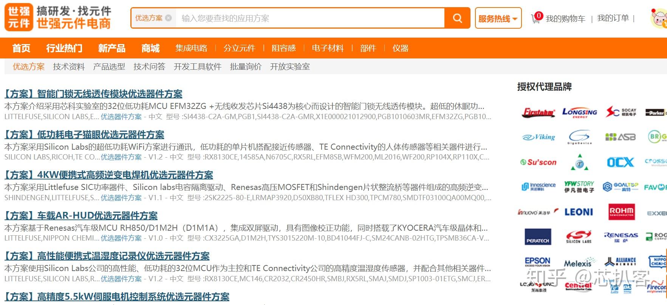
Task: Open 低功耗电子猫眼优选元器件方案 title
Action: click(84, 135)
